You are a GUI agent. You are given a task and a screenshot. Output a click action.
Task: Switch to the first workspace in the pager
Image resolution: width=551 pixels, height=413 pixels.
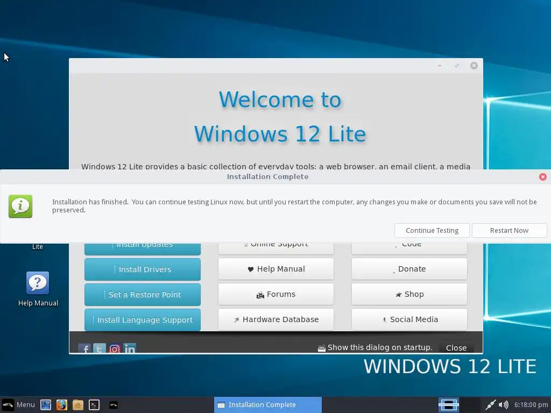(x=449, y=405)
